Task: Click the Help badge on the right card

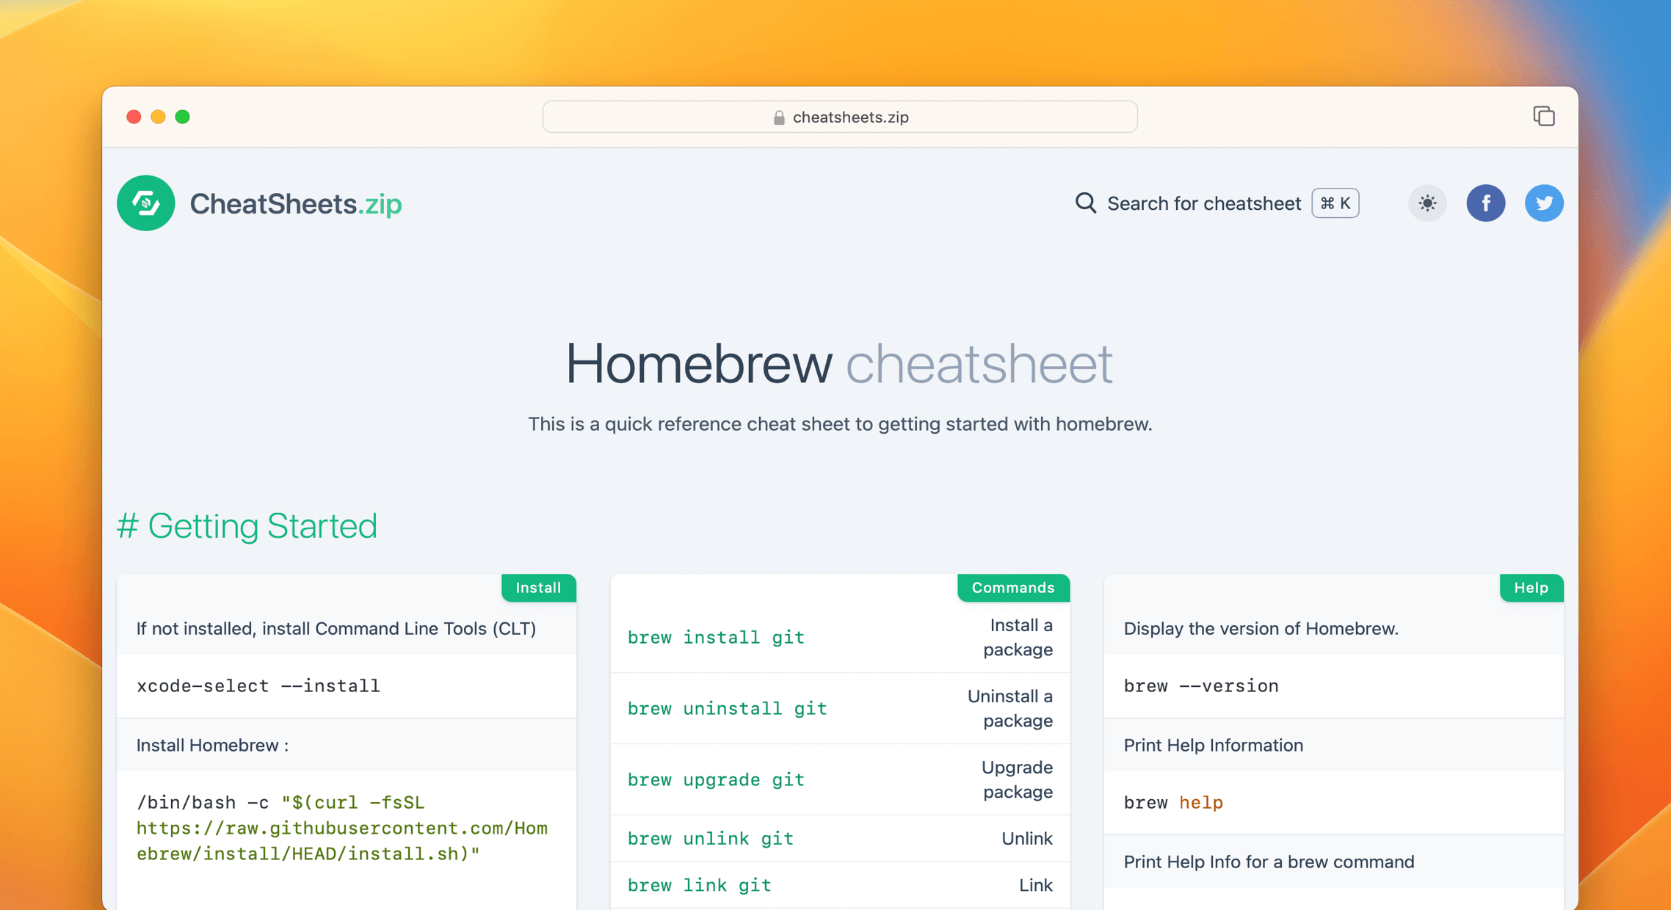Action: coord(1531,588)
